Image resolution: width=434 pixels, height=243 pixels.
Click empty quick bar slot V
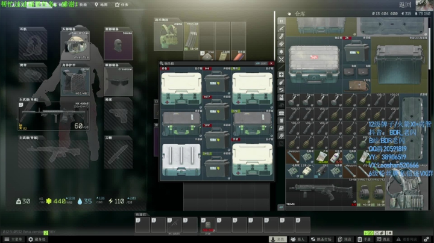coord(142,224)
